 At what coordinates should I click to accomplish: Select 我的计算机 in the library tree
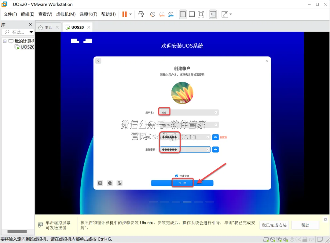pyautogui.click(x=21, y=41)
